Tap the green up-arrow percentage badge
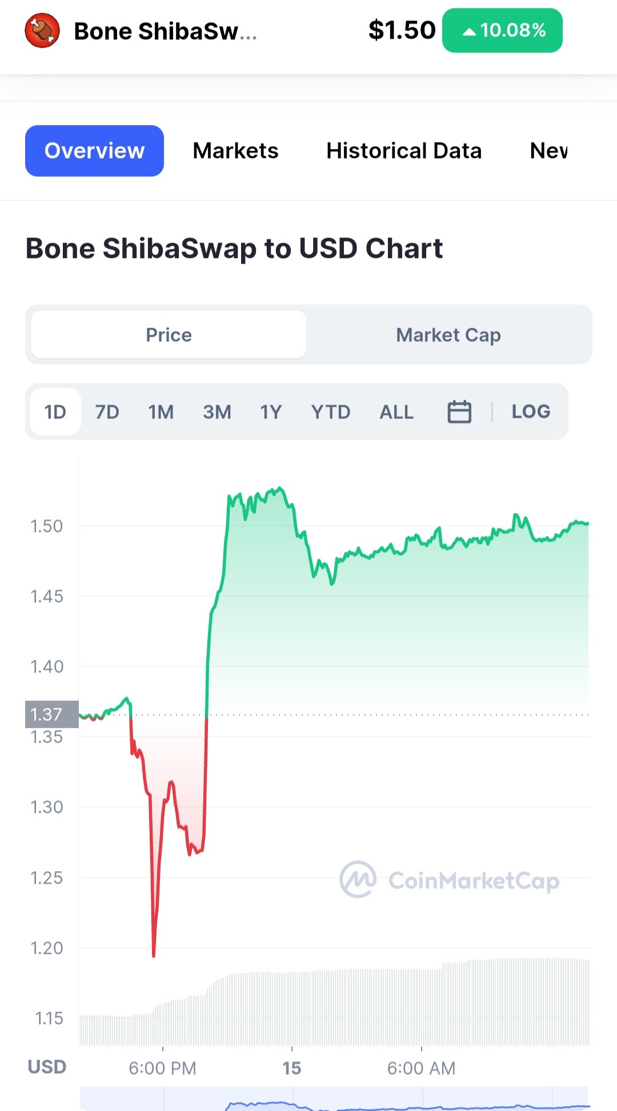Viewport: 617px width, 1111px height. coord(502,30)
